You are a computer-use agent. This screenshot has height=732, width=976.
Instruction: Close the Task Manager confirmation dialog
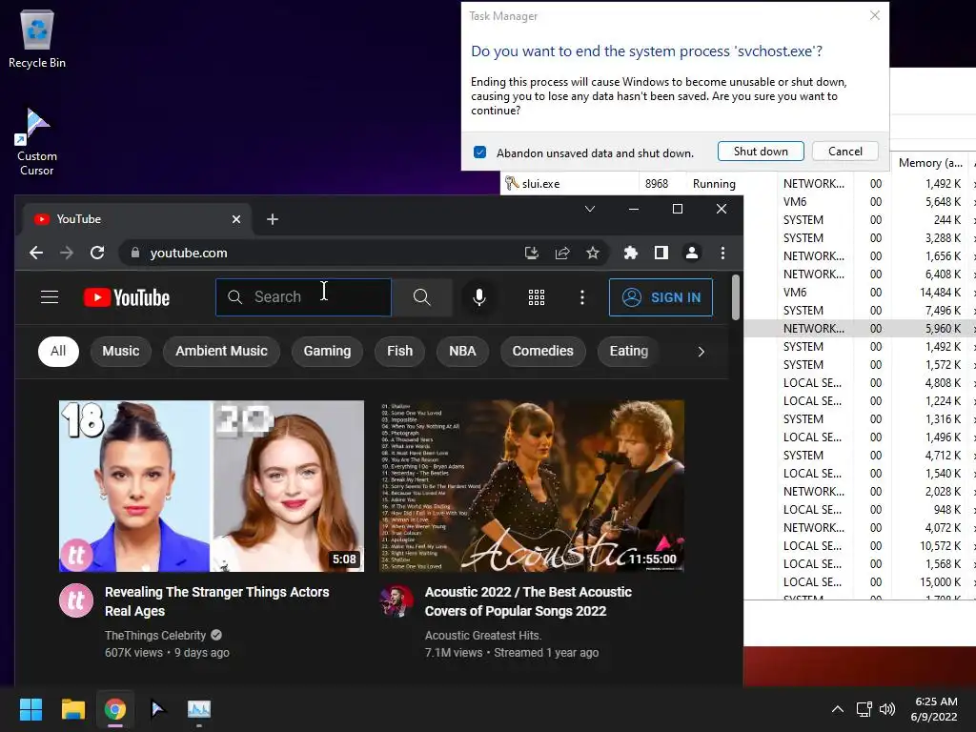875,15
